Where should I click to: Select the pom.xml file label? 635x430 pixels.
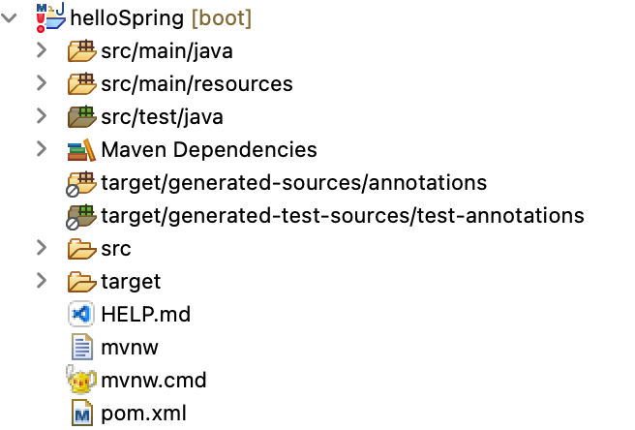pyautogui.click(x=142, y=414)
